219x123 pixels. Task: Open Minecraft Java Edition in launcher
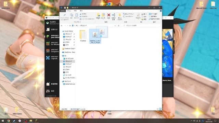point(52,37)
